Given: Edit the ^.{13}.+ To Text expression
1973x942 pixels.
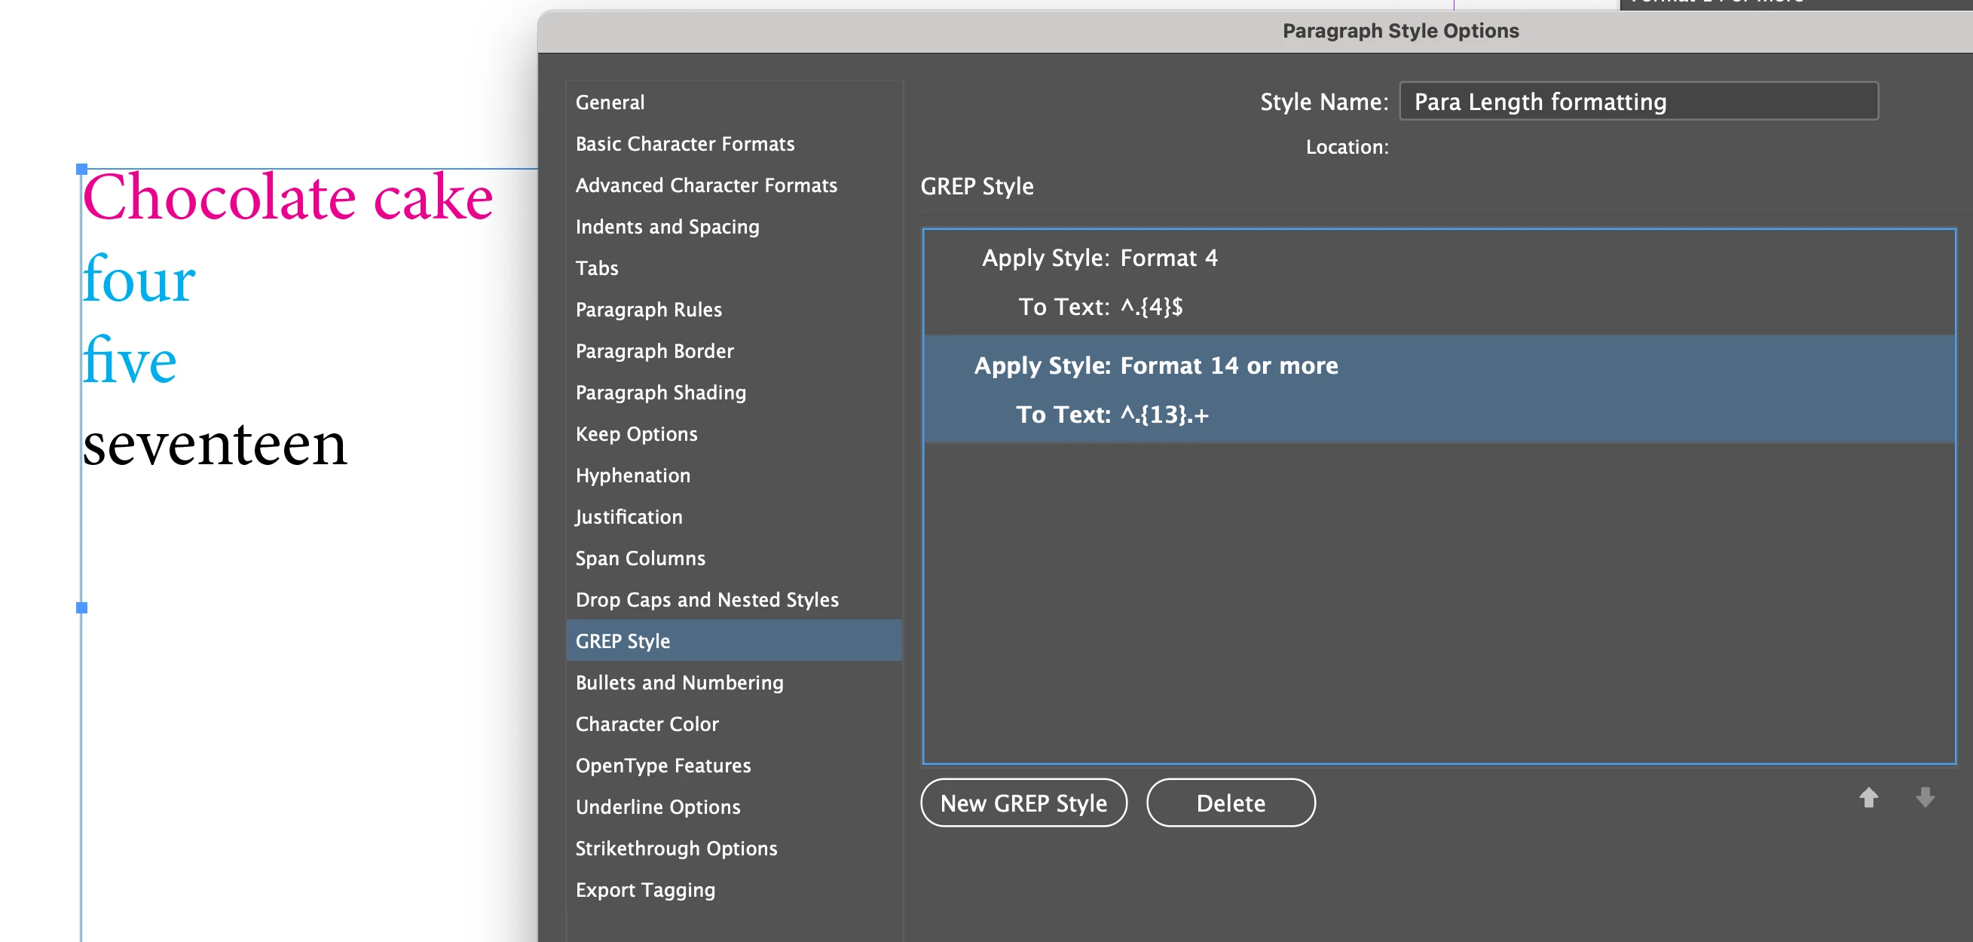Looking at the screenshot, I should (1164, 414).
